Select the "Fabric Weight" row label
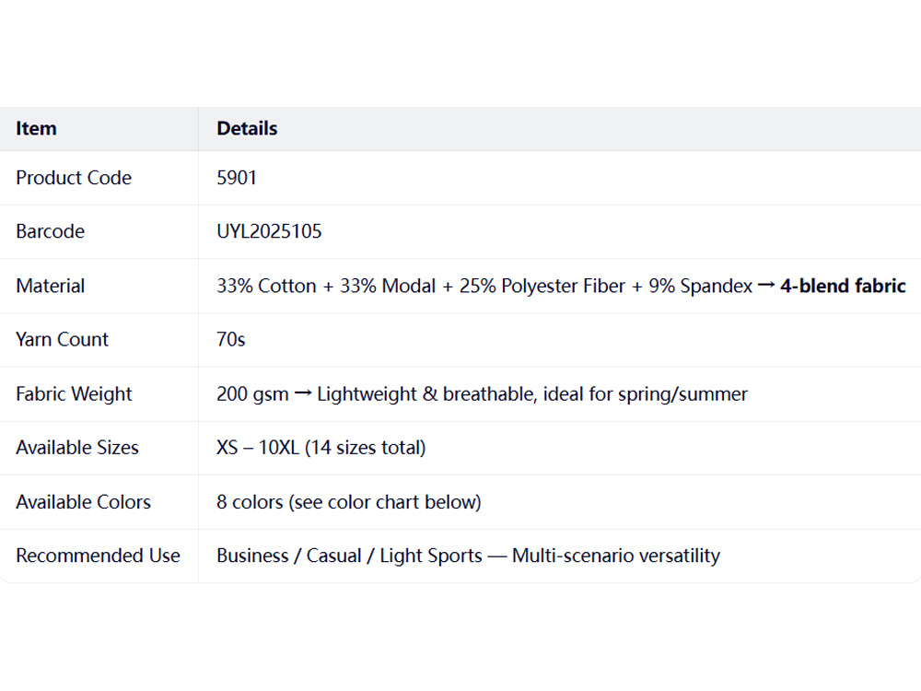Screen dimensions: 921x691 tap(74, 393)
